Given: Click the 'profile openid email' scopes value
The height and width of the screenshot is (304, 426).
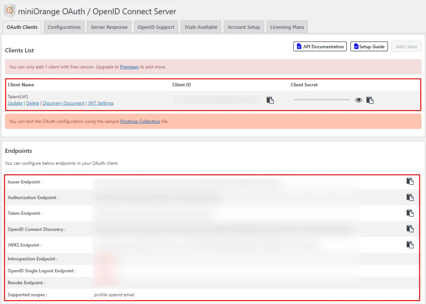Looking at the screenshot, I should (114, 295).
